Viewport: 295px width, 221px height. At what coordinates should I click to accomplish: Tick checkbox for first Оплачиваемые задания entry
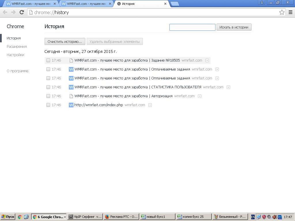point(48,69)
